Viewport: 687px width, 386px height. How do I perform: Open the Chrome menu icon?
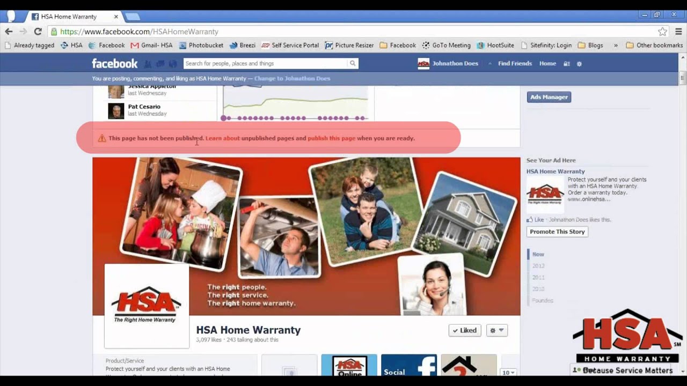point(678,32)
